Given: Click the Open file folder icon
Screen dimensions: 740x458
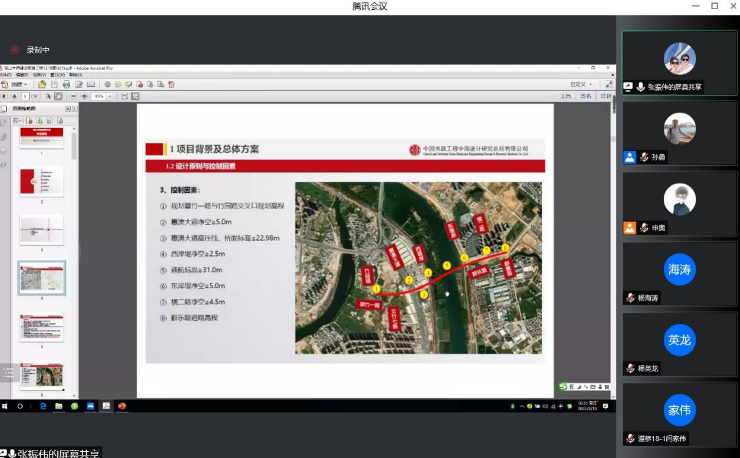Looking at the screenshot, I should (x=42, y=84).
